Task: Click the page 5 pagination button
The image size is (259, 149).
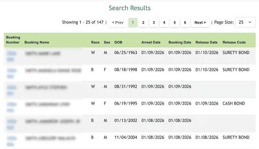Action: [175, 22]
